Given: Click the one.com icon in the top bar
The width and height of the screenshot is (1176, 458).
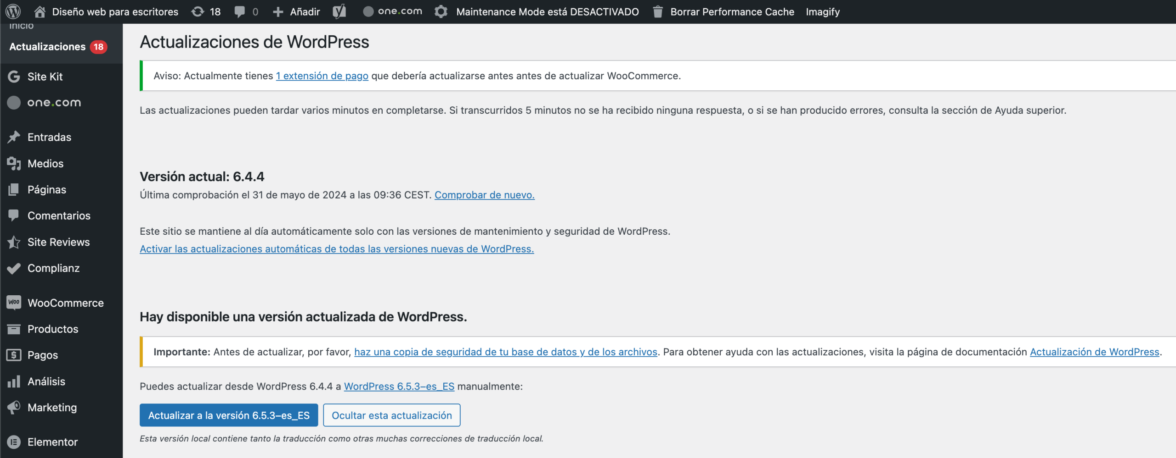Looking at the screenshot, I should pos(368,11).
